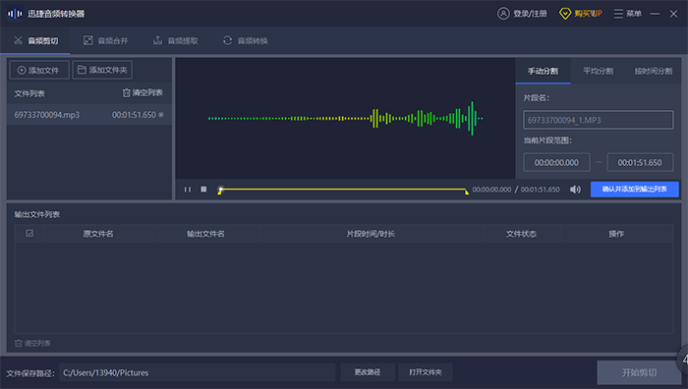Edit segment start time 00:00:00.000
Screen dimensions: 688x389
pos(556,163)
